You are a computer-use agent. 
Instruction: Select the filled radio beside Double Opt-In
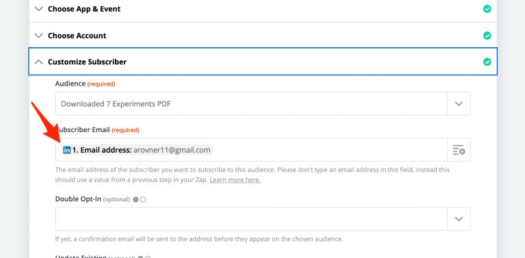[135, 200]
